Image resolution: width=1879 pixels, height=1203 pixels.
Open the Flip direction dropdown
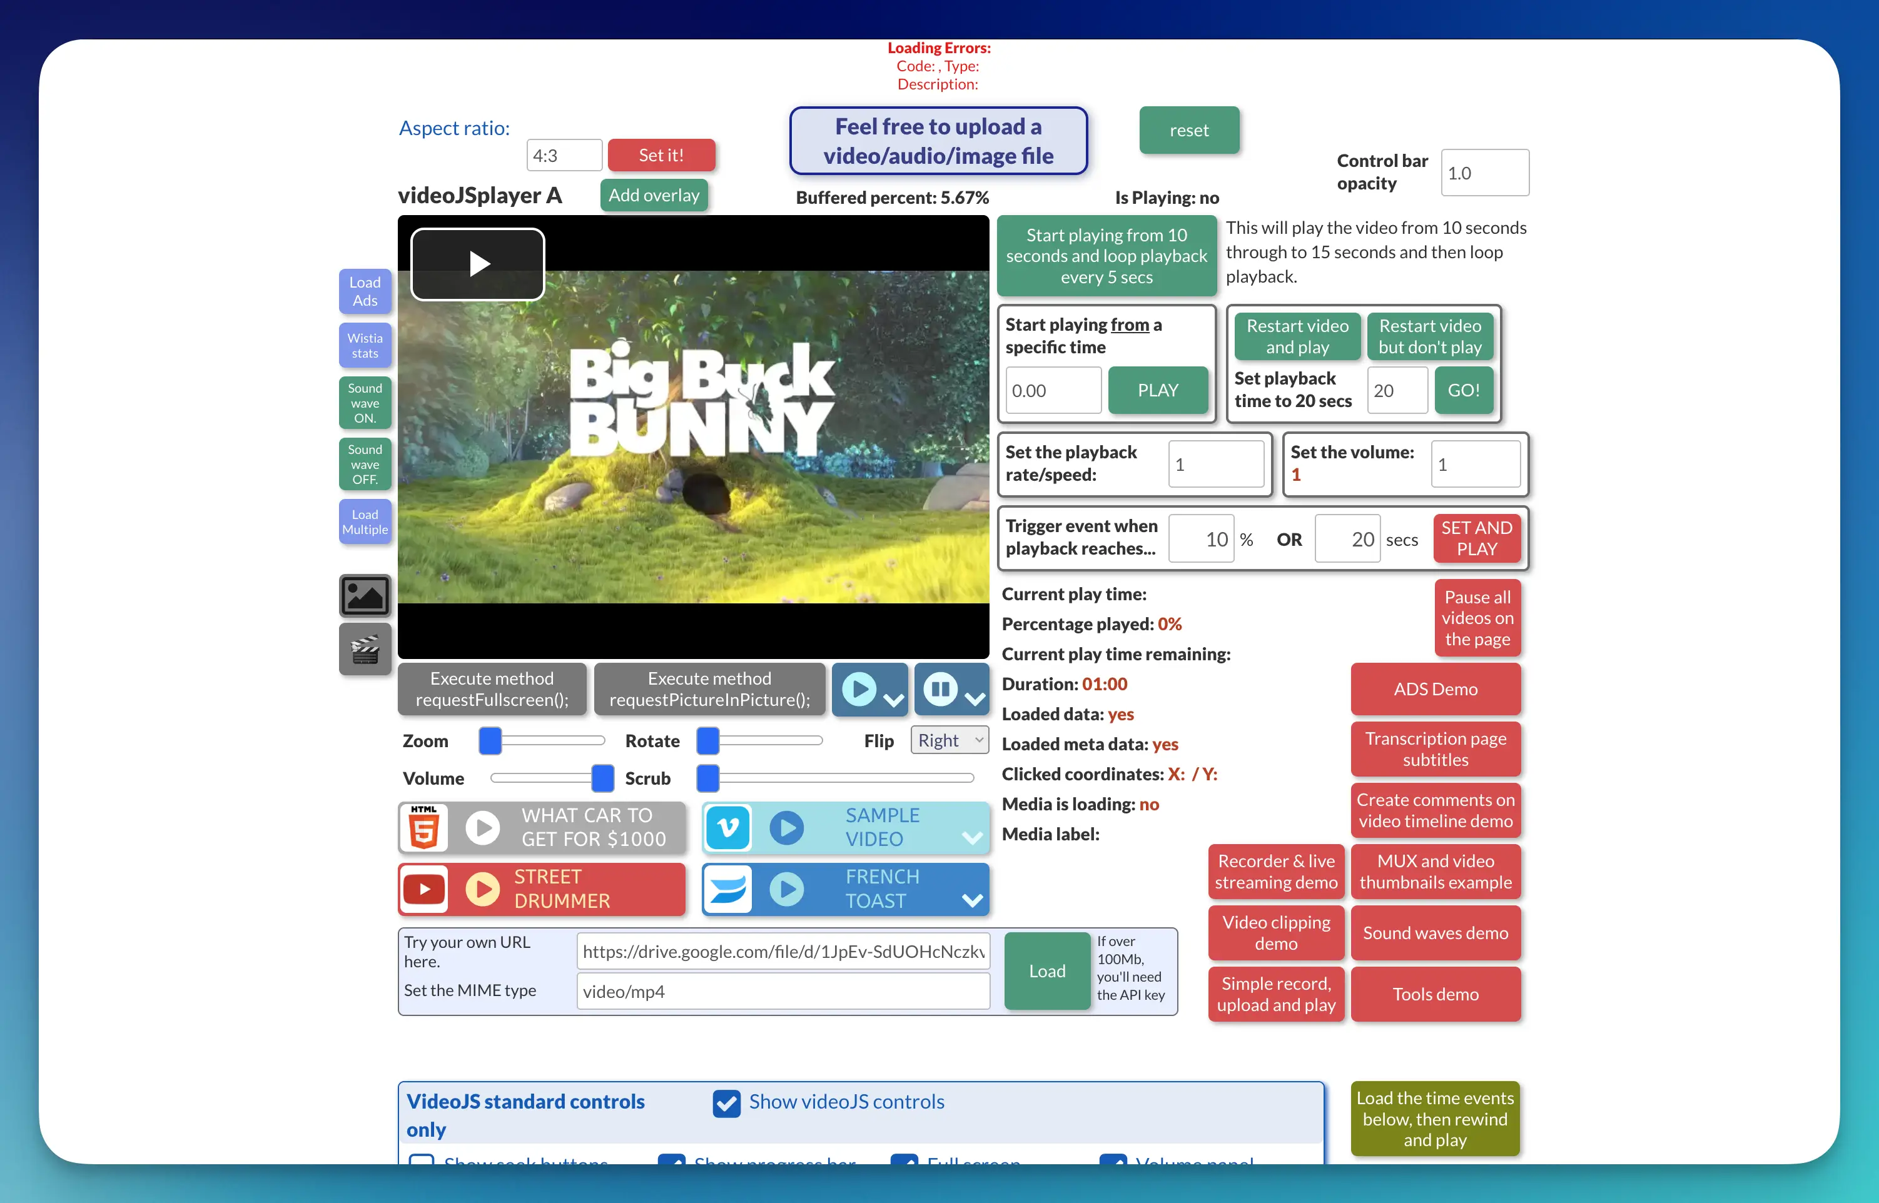tap(950, 740)
